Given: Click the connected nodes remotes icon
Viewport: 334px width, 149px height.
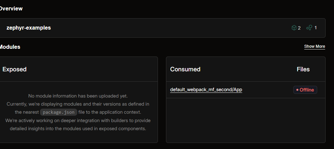Looking at the screenshot, I should click(x=309, y=28).
